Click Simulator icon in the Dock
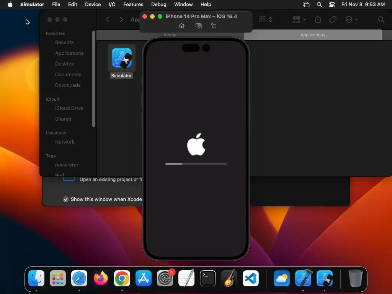 tap(325, 278)
